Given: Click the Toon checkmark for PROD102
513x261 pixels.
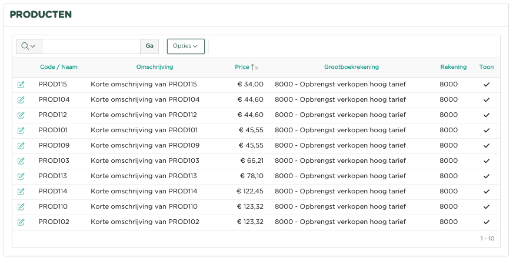Looking at the screenshot, I should [x=487, y=222].
